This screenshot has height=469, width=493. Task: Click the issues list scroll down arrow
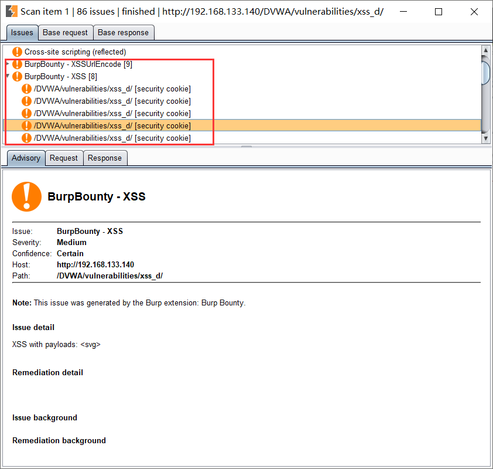(x=486, y=138)
